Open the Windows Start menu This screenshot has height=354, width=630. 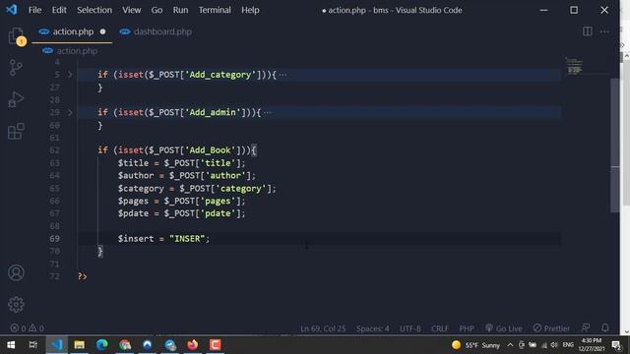[11, 345]
